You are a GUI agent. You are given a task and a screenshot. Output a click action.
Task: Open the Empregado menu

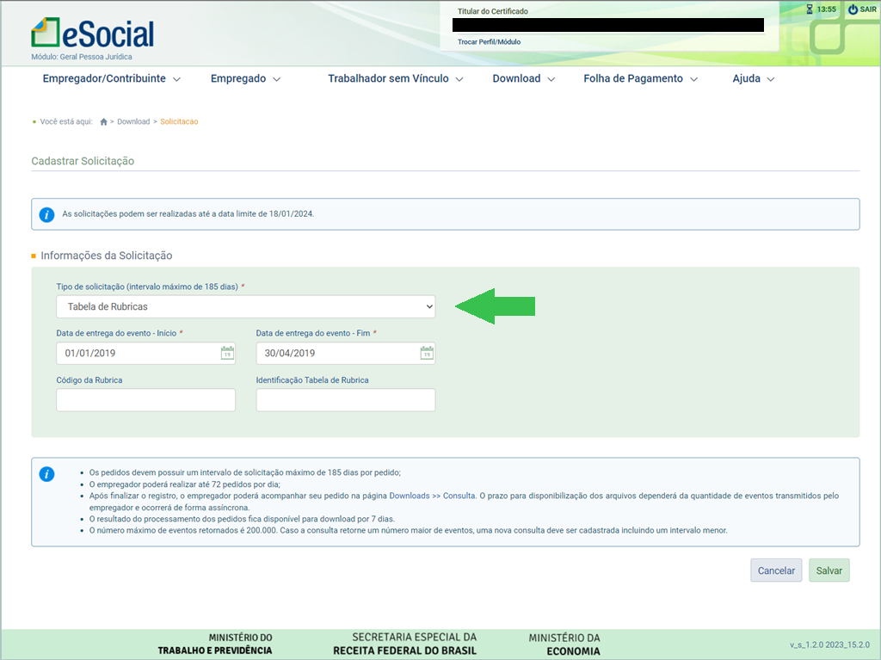coord(245,79)
